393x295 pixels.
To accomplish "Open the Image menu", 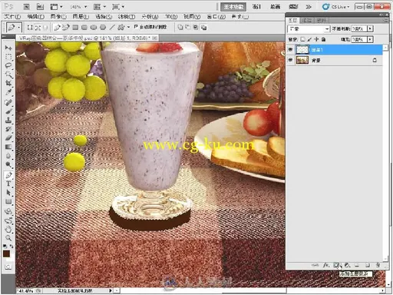I will tap(58, 17).
